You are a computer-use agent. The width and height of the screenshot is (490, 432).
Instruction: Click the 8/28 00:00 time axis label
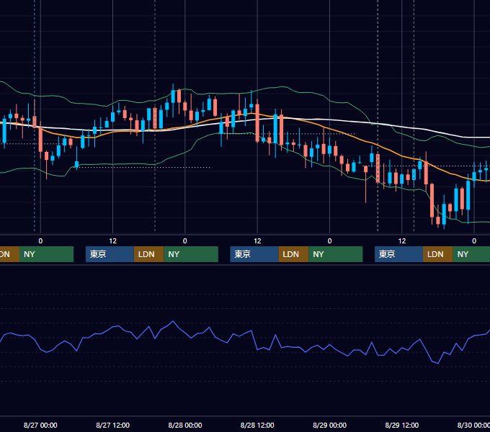point(185,425)
